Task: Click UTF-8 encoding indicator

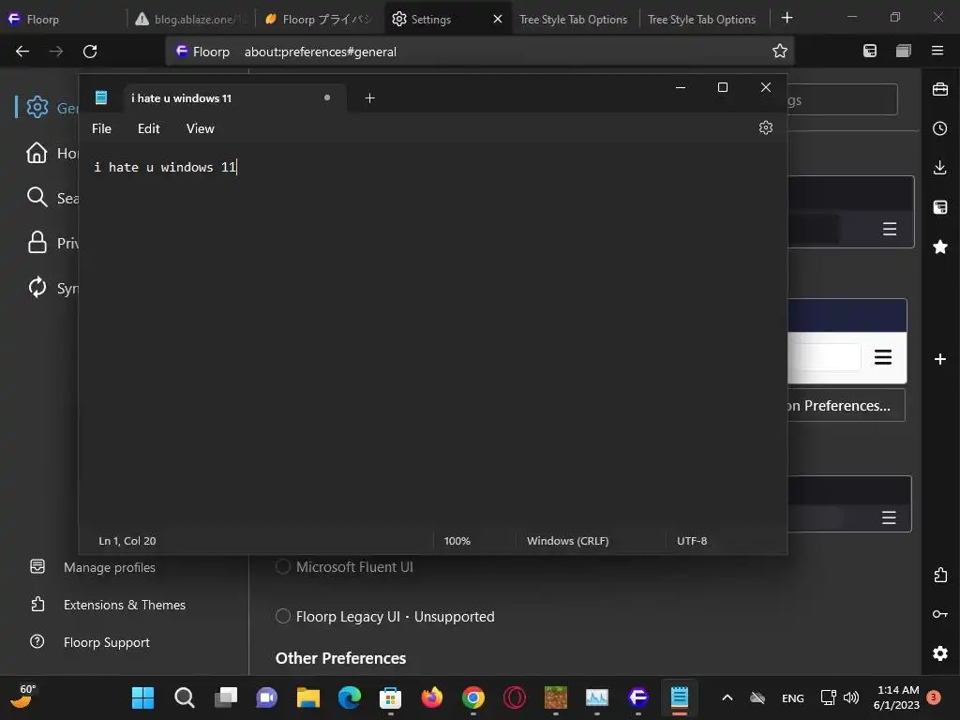Action: click(692, 541)
